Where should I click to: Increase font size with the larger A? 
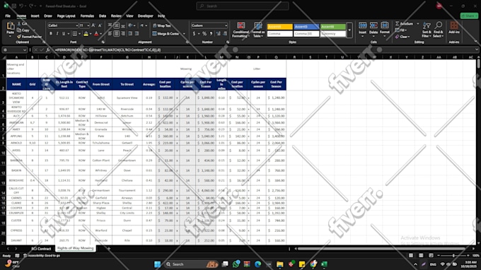(x=93, y=25)
